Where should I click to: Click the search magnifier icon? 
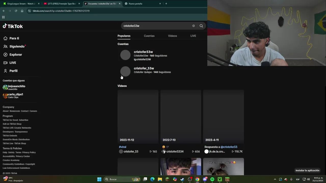click(201, 26)
